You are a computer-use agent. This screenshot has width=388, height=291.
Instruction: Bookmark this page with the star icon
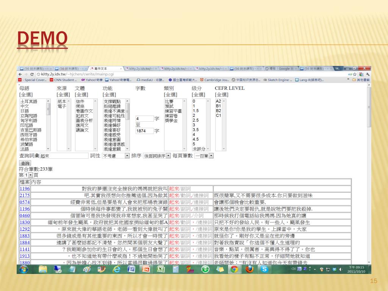pos(355,74)
